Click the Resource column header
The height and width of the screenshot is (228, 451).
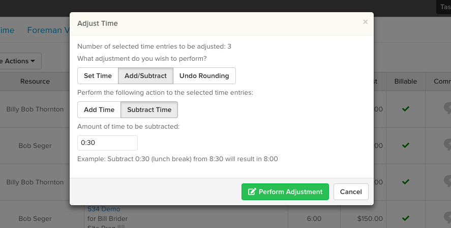tap(35, 82)
